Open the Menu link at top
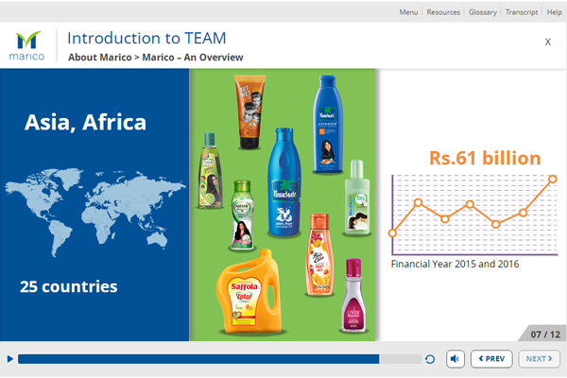Viewport: 567px width, 378px height. coord(408,12)
